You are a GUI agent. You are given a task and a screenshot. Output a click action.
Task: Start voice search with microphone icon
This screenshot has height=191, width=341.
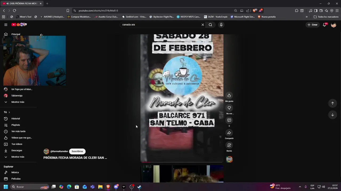[x=221, y=25]
